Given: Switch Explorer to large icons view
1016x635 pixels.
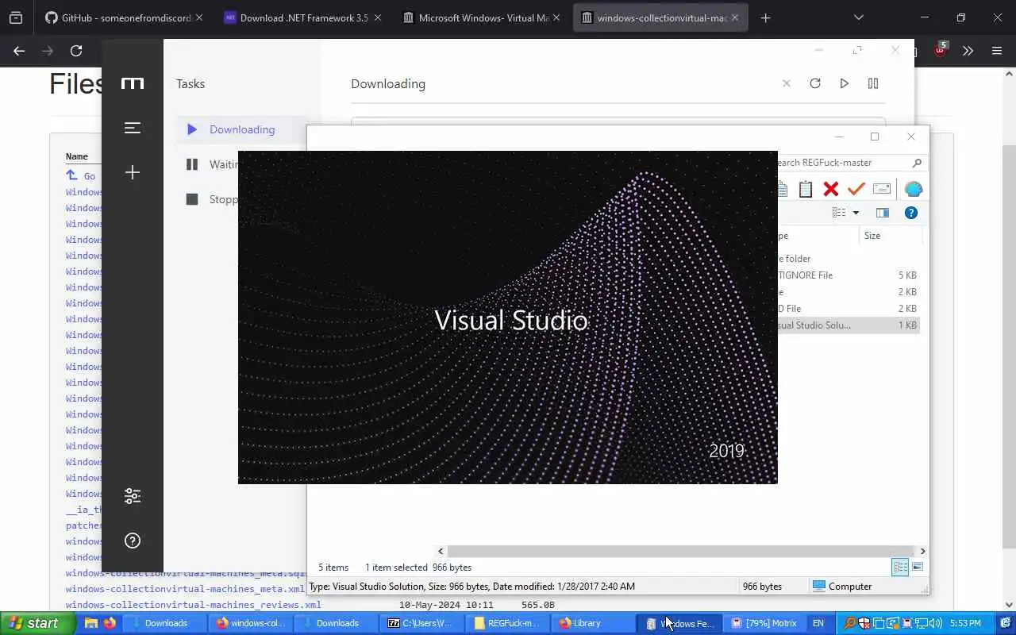Looking at the screenshot, I should click(x=918, y=567).
